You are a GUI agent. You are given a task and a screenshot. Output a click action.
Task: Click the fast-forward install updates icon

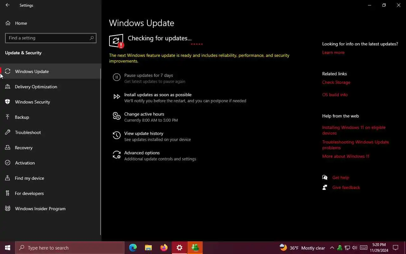(x=117, y=97)
